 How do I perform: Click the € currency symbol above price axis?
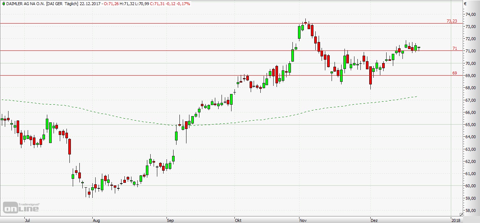pos(465,4)
